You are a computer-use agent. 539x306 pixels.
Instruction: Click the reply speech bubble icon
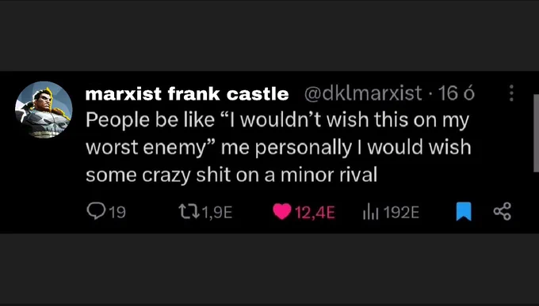(x=96, y=211)
